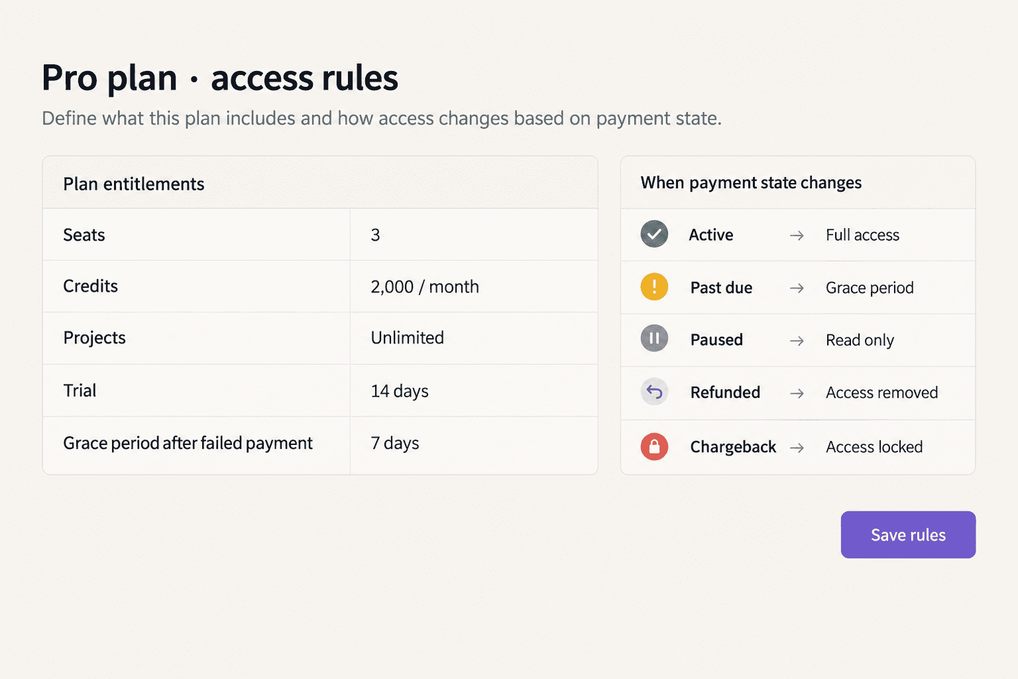Select the Projects value Unlimited

coord(408,338)
